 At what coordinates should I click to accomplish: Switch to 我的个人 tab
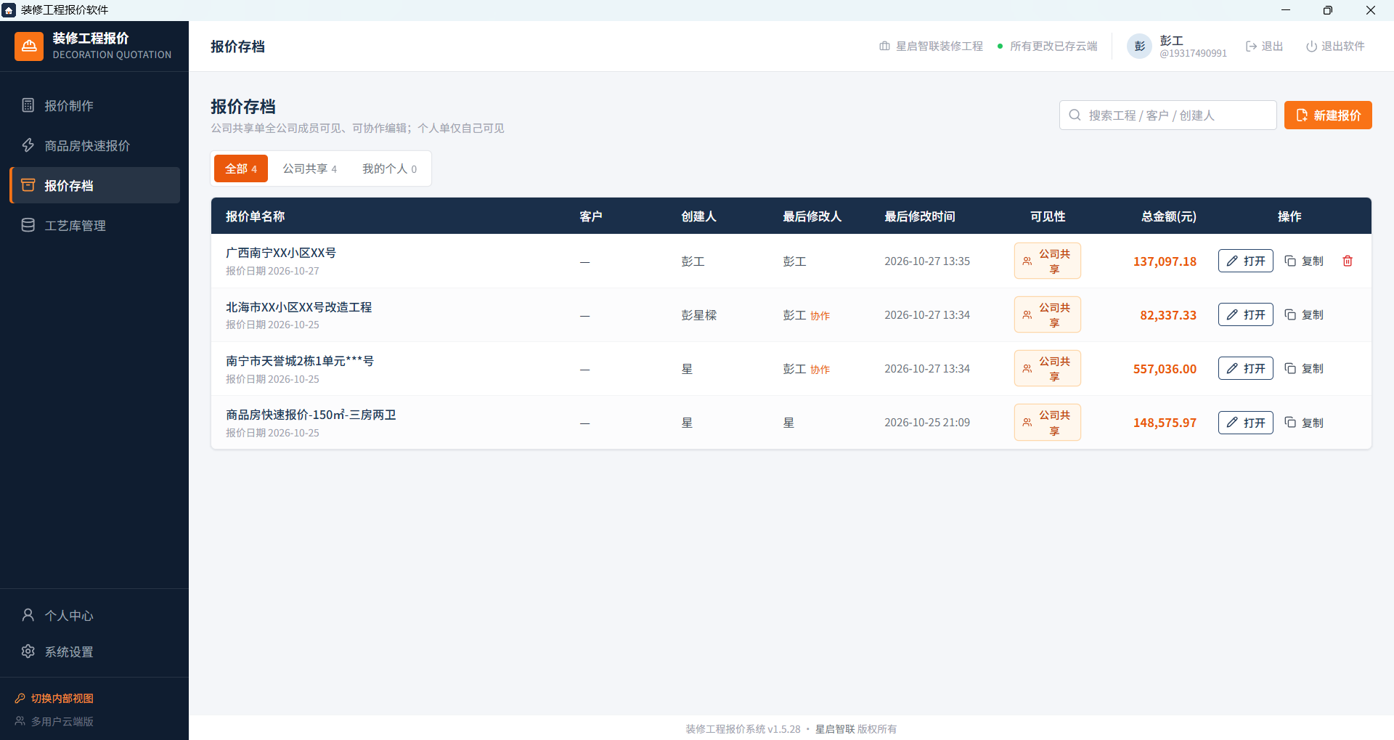coord(390,168)
